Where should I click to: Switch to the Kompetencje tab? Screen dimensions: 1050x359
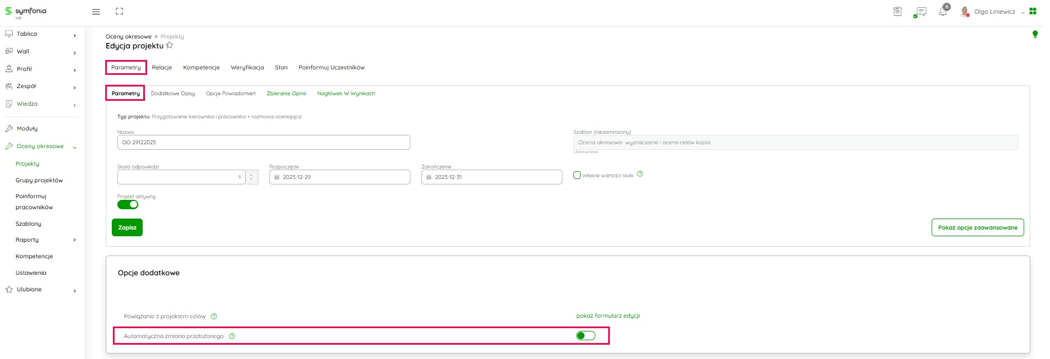(x=201, y=68)
